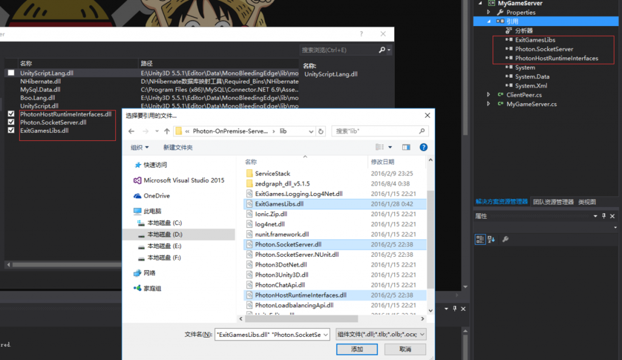The image size is (622, 360).
Task: Switch to the 类视图 tab
Action: pyautogui.click(x=587, y=202)
